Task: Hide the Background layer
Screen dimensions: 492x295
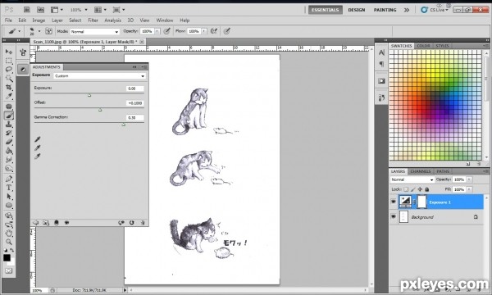Action: [x=394, y=216]
